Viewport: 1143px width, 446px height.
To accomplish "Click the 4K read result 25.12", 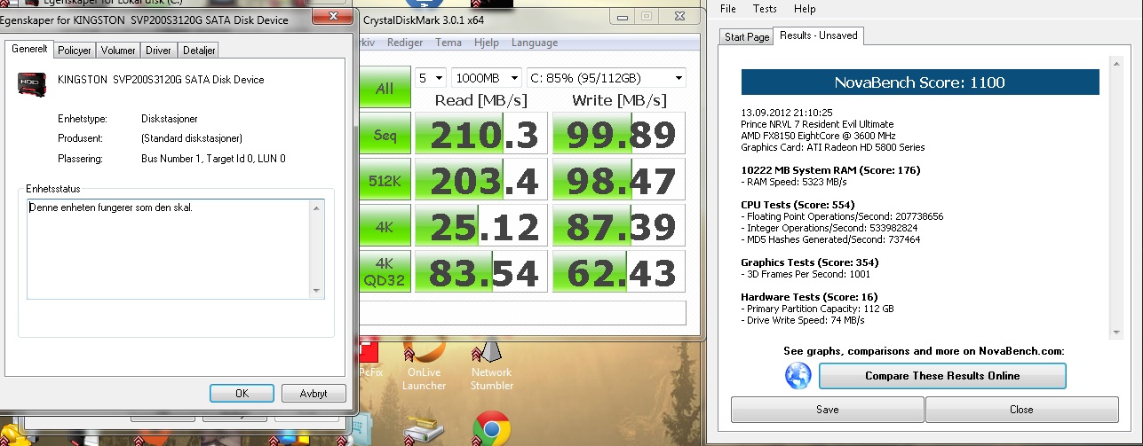I will (480, 227).
